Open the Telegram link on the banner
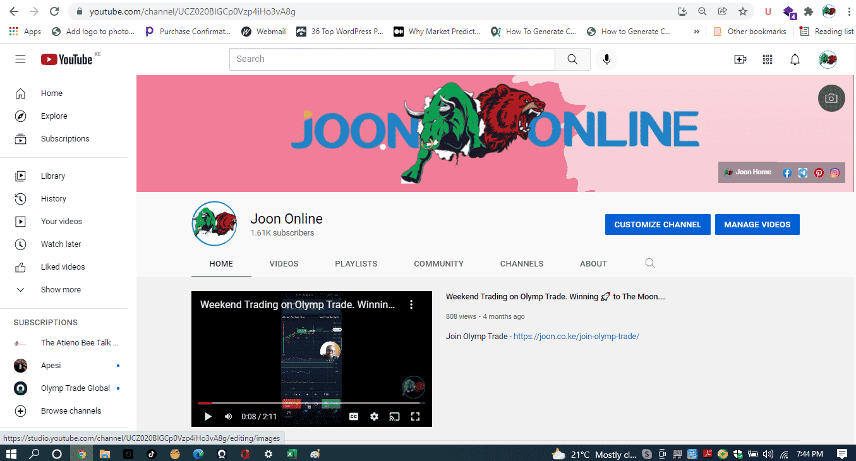Screen dimensions: 856x461 click(803, 172)
